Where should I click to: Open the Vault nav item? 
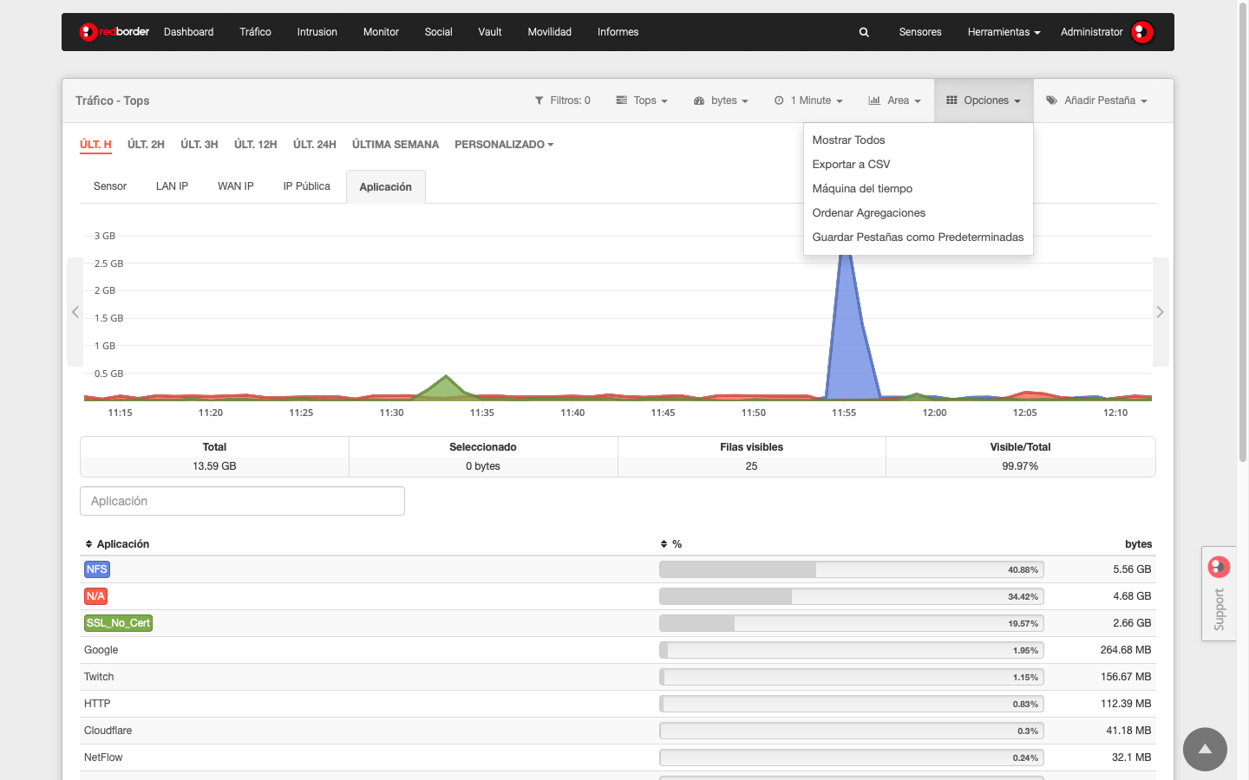tap(490, 32)
